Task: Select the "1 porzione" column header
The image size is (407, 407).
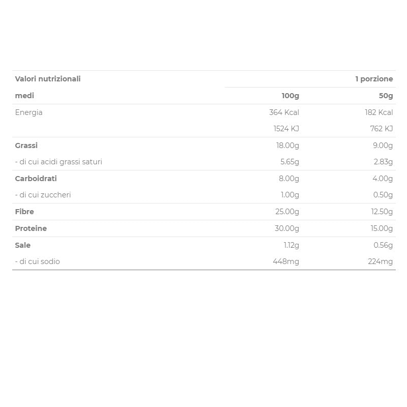Action: [374, 79]
